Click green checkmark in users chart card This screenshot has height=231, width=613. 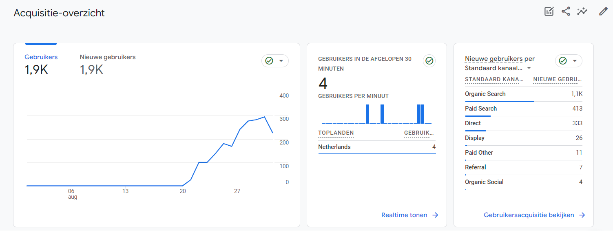(x=269, y=61)
